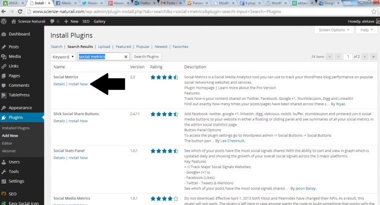Image resolution: width=380 pixels, height=205 pixels.
Task: Expand the Screen Options panel
Action: pos(333,30)
